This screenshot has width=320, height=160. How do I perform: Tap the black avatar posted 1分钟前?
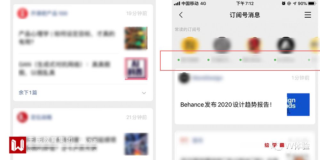pos(184,78)
